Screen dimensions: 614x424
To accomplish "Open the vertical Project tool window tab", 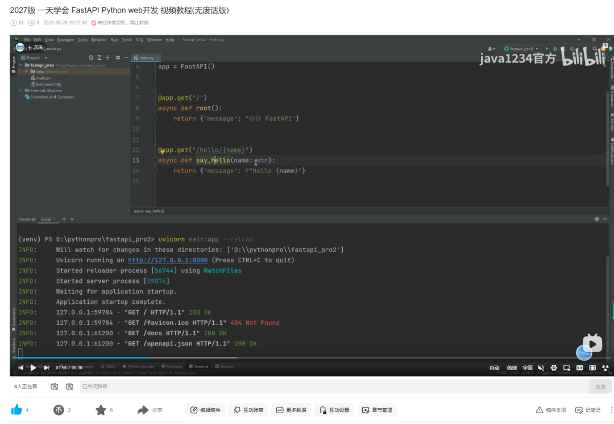I will [14, 65].
